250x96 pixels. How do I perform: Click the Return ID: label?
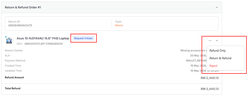point(14,21)
